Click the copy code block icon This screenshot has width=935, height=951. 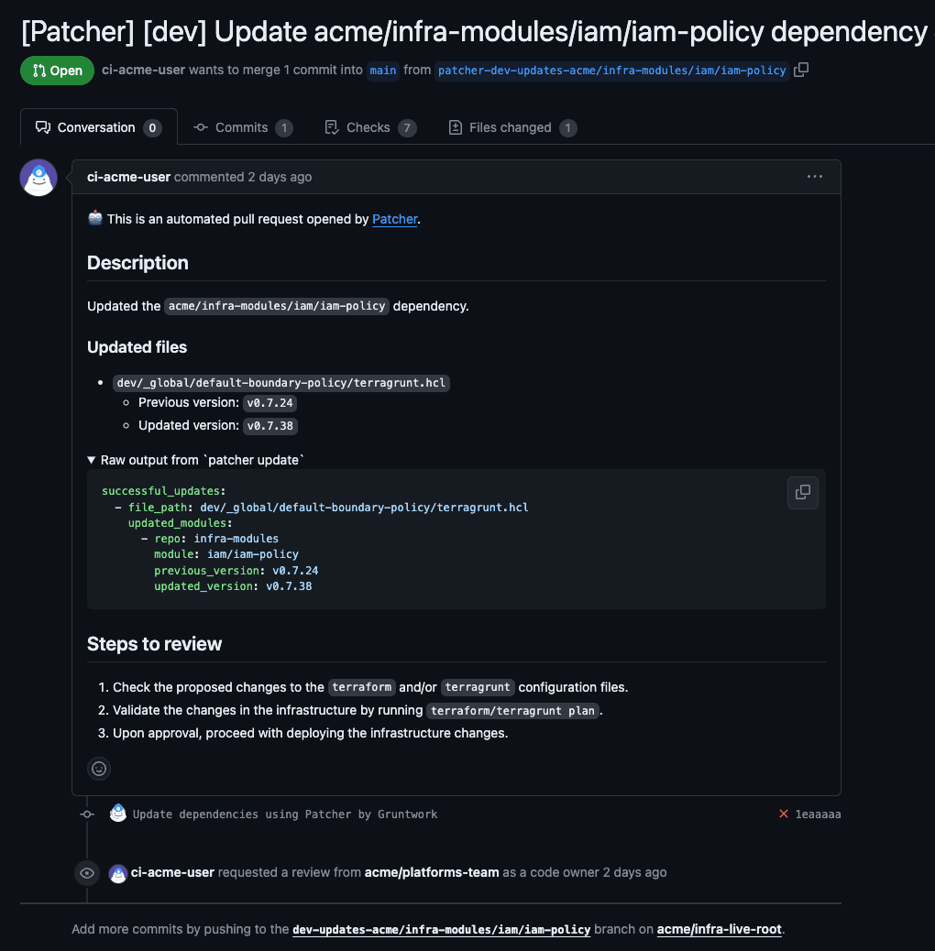point(803,492)
